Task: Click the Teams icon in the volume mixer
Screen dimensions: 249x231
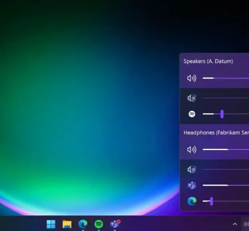Action: [192, 185]
